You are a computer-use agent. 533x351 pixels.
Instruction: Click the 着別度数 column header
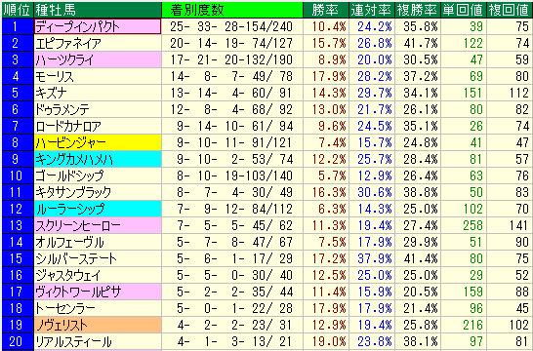click(232, 10)
